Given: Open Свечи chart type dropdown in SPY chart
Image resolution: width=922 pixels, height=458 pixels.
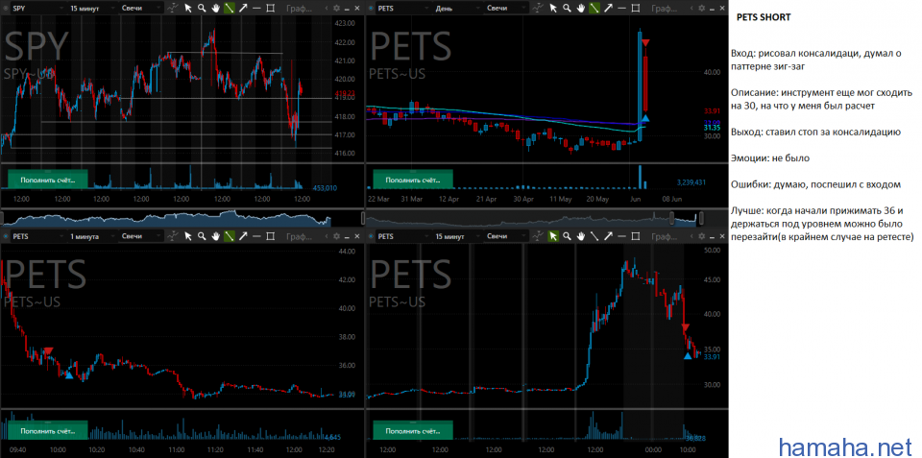Looking at the screenshot, I should click(x=141, y=9).
